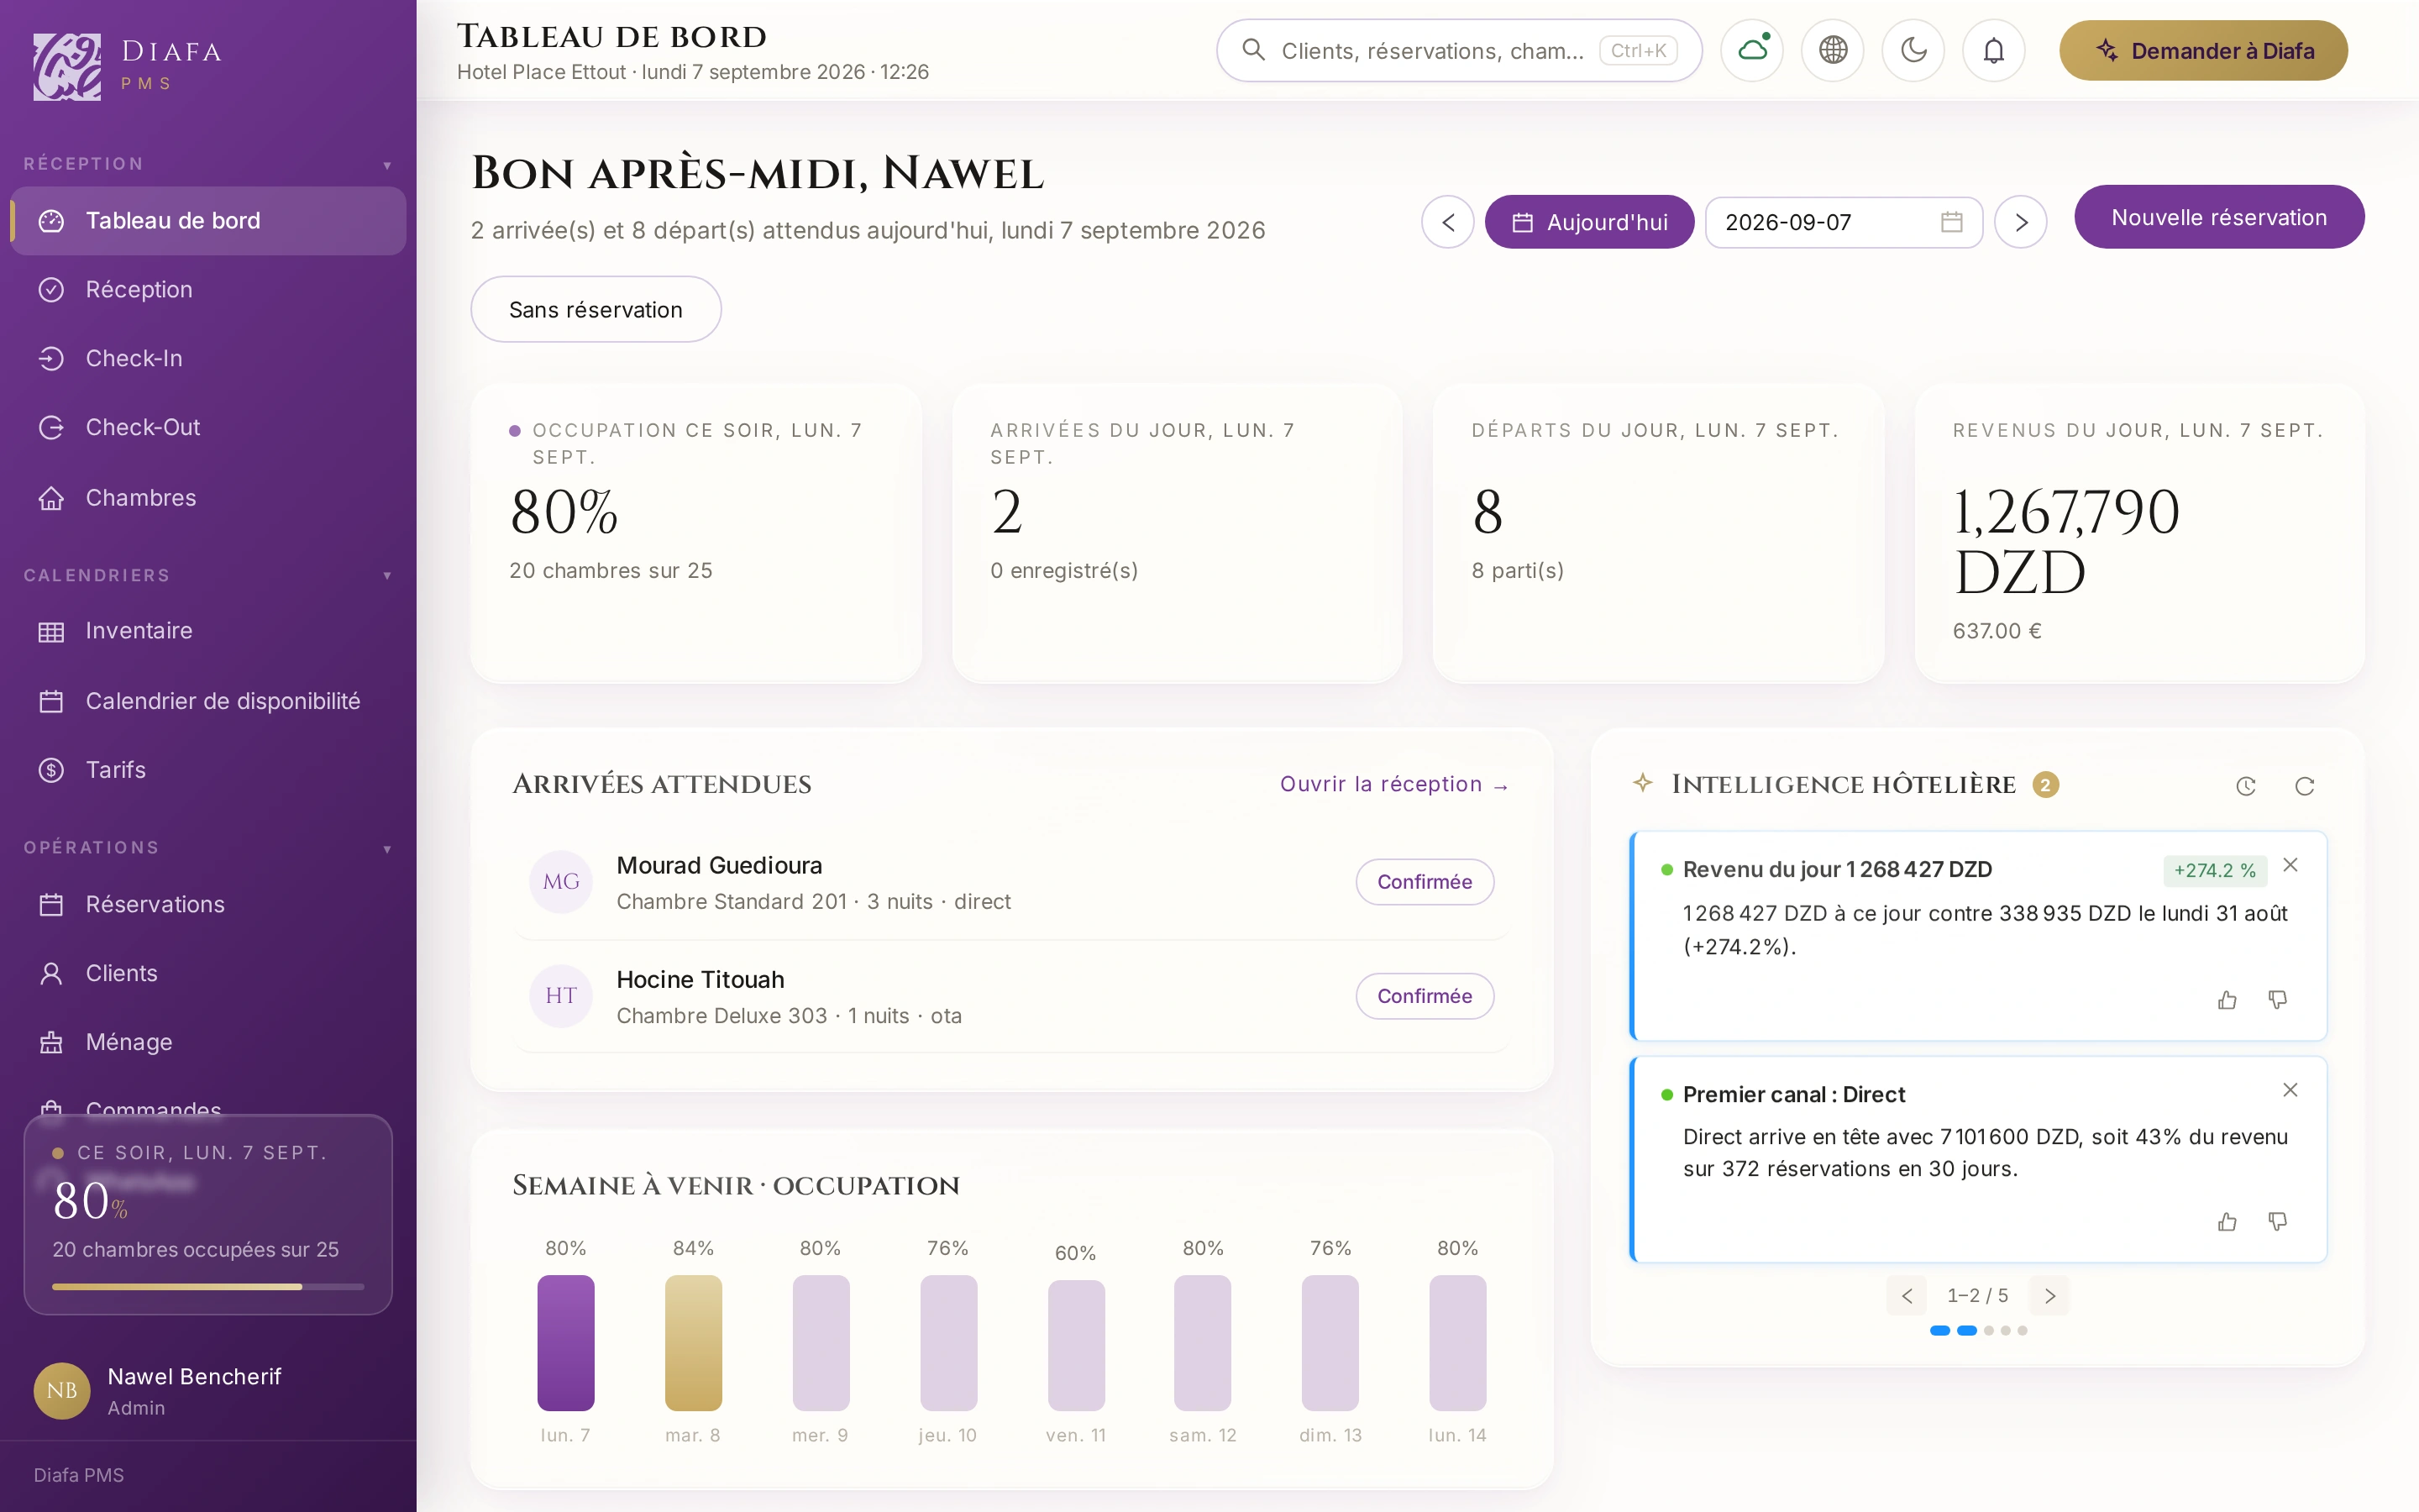Image resolution: width=2419 pixels, height=1512 pixels.
Task: Show next page of insights
Action: (x=2050, y=1296)
